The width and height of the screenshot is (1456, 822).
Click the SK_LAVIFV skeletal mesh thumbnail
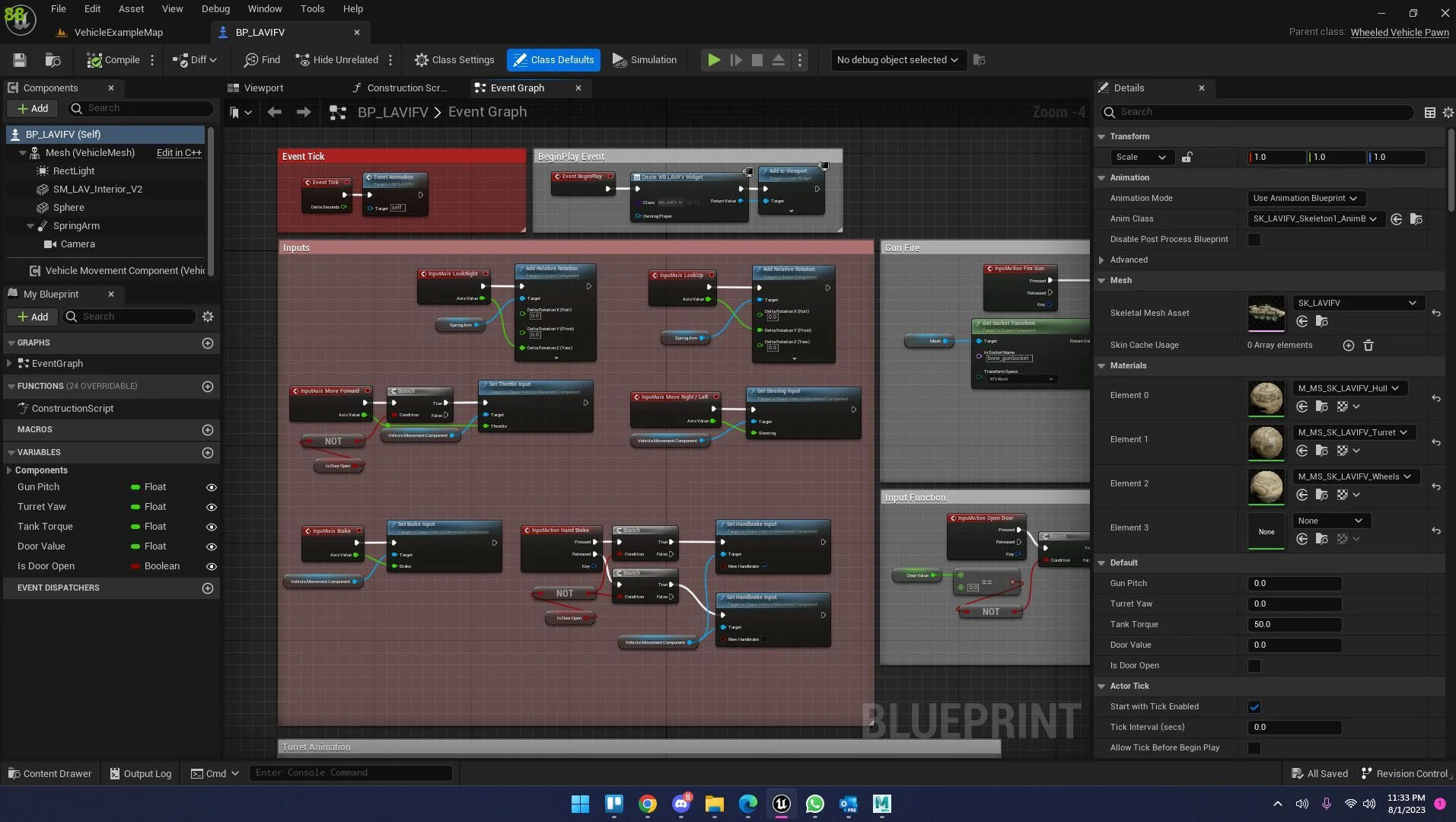pos(1266,313)
